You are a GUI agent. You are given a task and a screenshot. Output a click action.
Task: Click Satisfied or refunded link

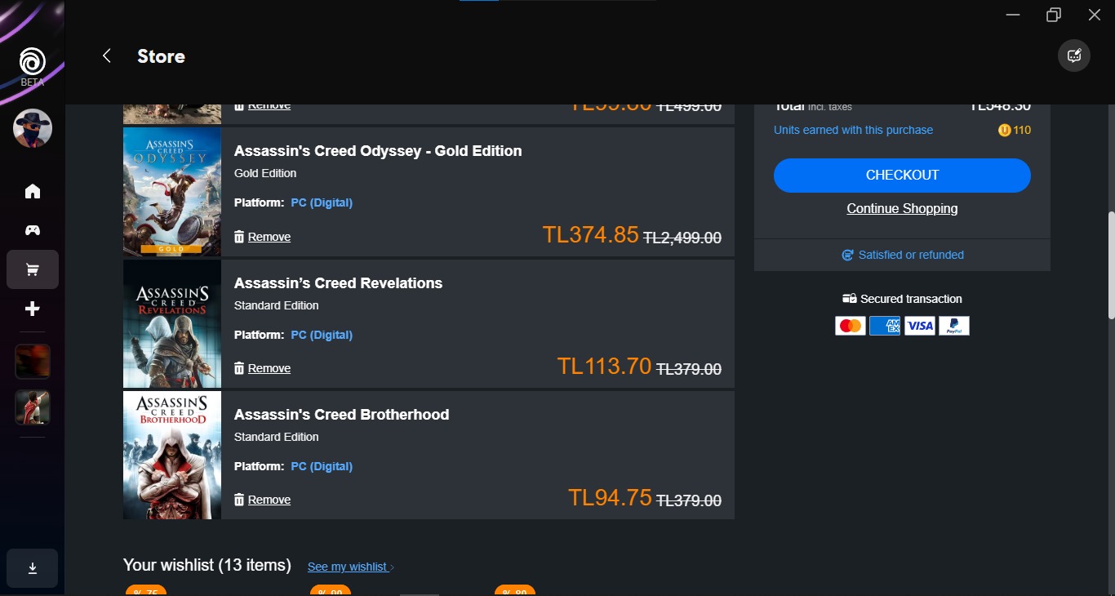[903, 255]
